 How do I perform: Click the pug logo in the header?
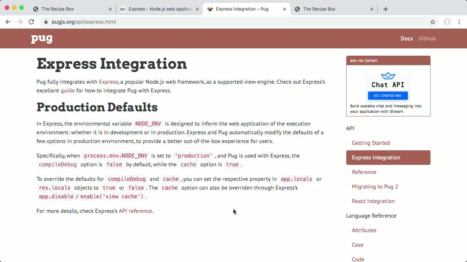coord(41,38)
